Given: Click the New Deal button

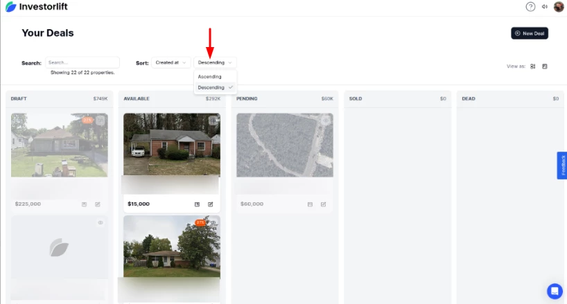Looking at the screenshot, I should coord(530,33).
